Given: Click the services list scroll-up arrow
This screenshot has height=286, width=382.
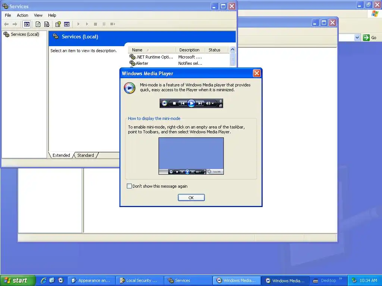Looking at the screenshot, I should (x=232, y=50).
